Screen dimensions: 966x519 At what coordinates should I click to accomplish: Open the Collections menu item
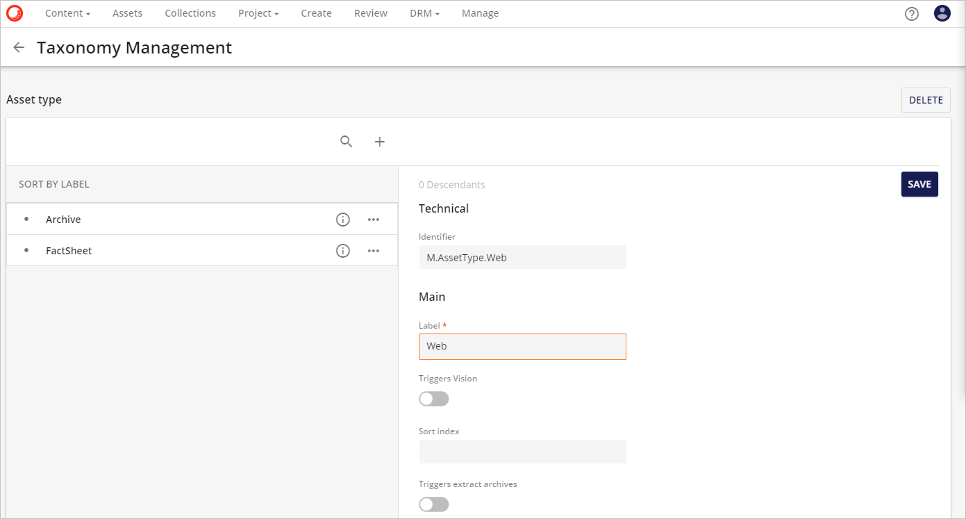point(190,13)
